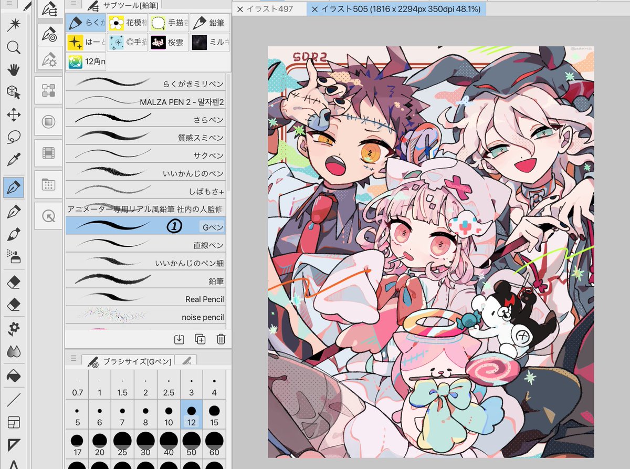The image size is (630, 469).
Task: Select the Lasso selection tool
Action: 14,138
